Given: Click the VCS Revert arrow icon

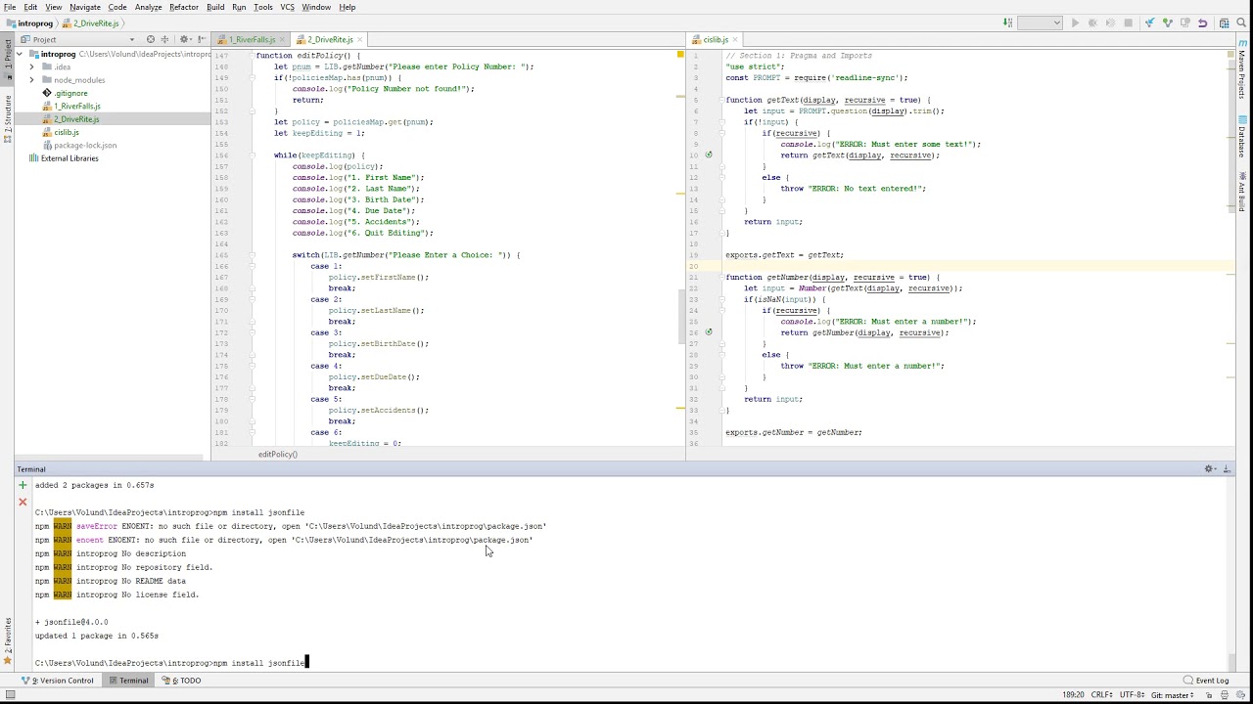Looking at the screenshot, I should [x=1202, y=22].
